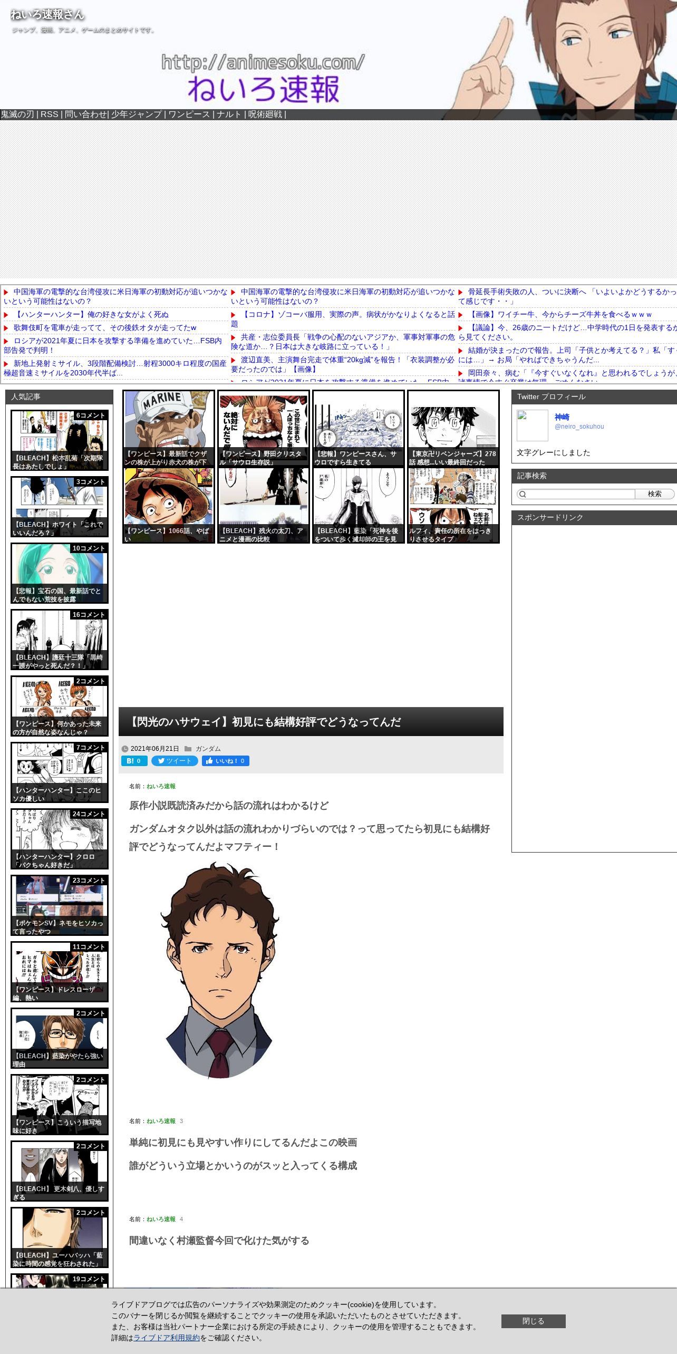The width and height of the screenshot is (677, 1354).
Task: Click ねいろ速報 name on comment 4
Action: (161, 1219)
